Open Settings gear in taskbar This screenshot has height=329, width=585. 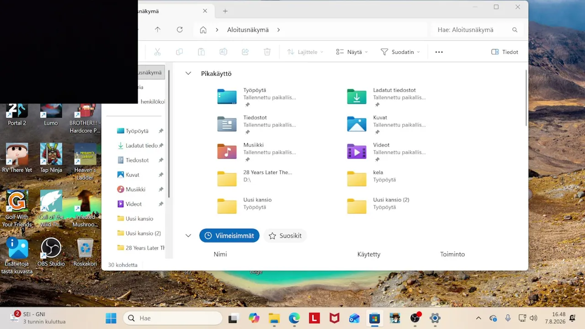click(435, 318)
